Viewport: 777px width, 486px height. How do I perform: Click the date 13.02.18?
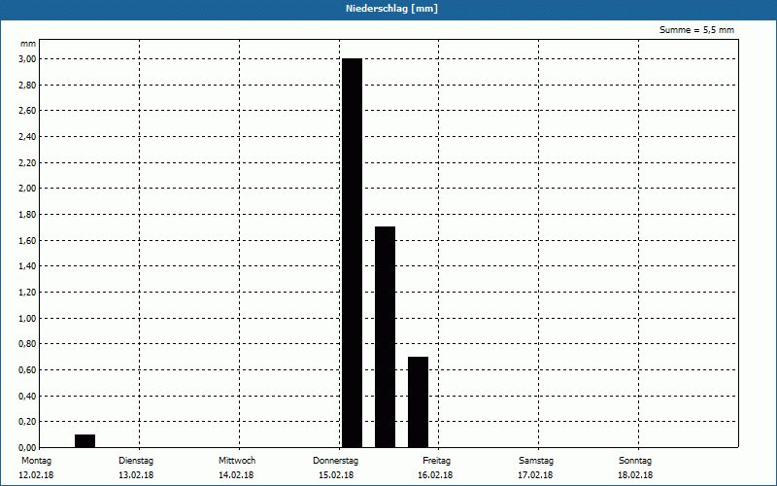coord(136,475)
